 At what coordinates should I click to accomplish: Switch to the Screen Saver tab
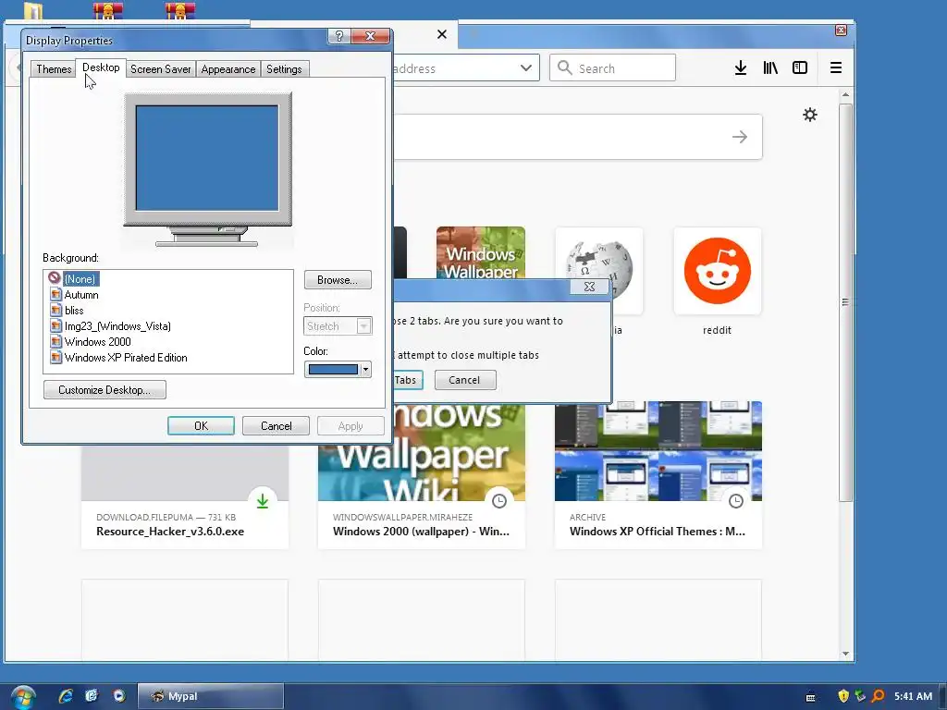(161, 69)
